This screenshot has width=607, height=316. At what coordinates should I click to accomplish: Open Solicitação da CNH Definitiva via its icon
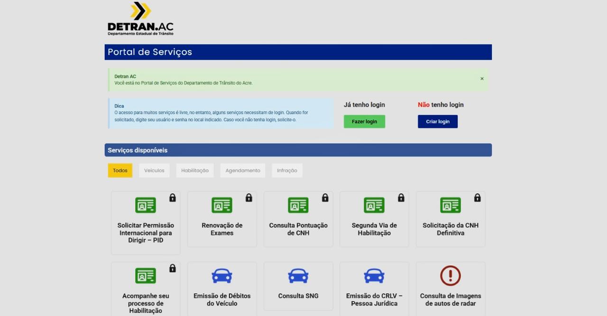point(451,205)
